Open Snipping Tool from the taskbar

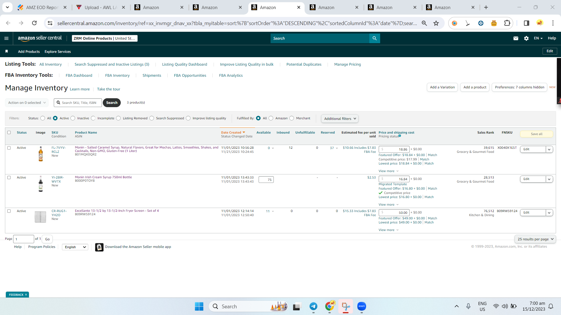346,306
